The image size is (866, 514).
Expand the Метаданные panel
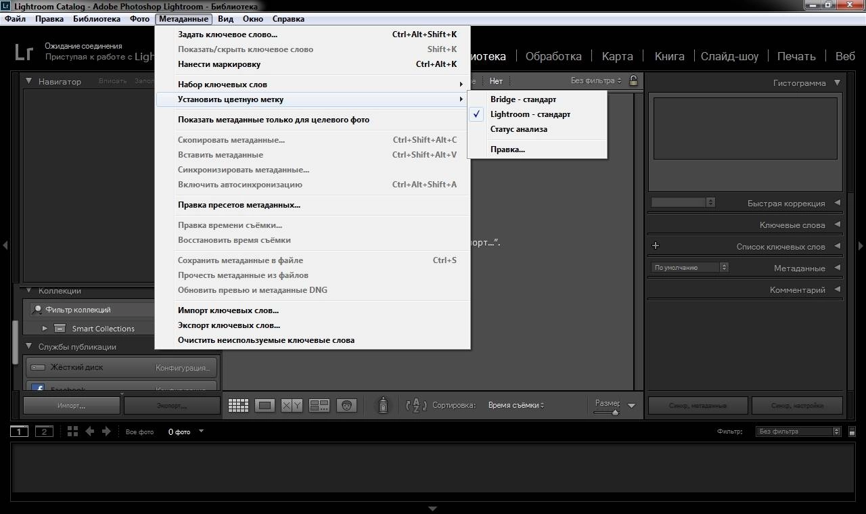tap(837, 268)
